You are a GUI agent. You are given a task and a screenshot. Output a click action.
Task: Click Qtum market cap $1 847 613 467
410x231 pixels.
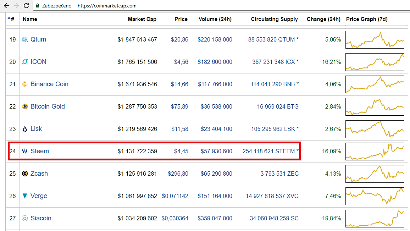pyautogui.click(x=137, y=39)
